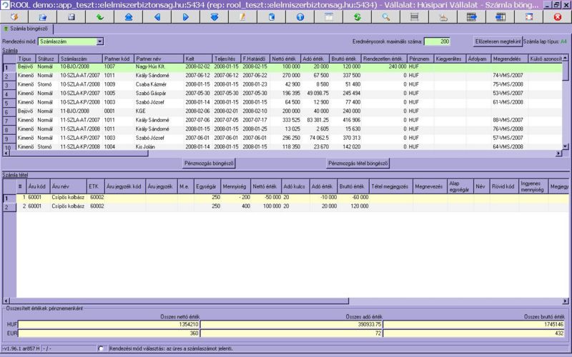Click the edit note pencil toolbar icon
The width and height of the screenshot is (572, 357).
(x=242, y=16)
